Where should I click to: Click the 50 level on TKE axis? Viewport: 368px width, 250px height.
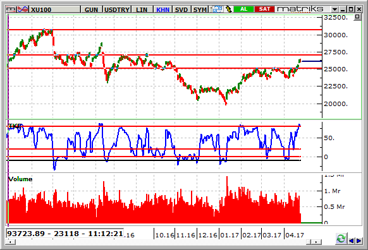(329, 138)
